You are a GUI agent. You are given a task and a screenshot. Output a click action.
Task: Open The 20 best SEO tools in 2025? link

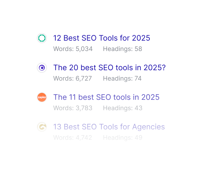(109, 68)
